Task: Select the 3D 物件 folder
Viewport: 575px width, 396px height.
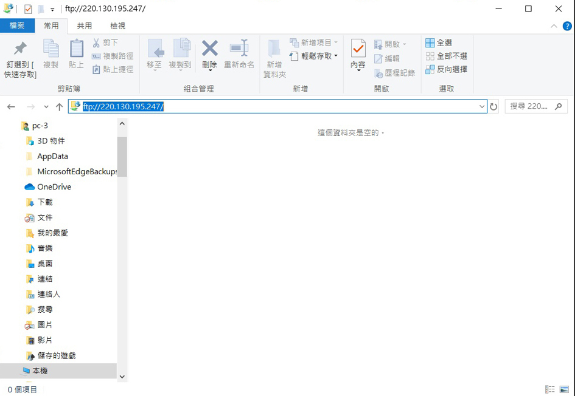Action: pos(46,141)
